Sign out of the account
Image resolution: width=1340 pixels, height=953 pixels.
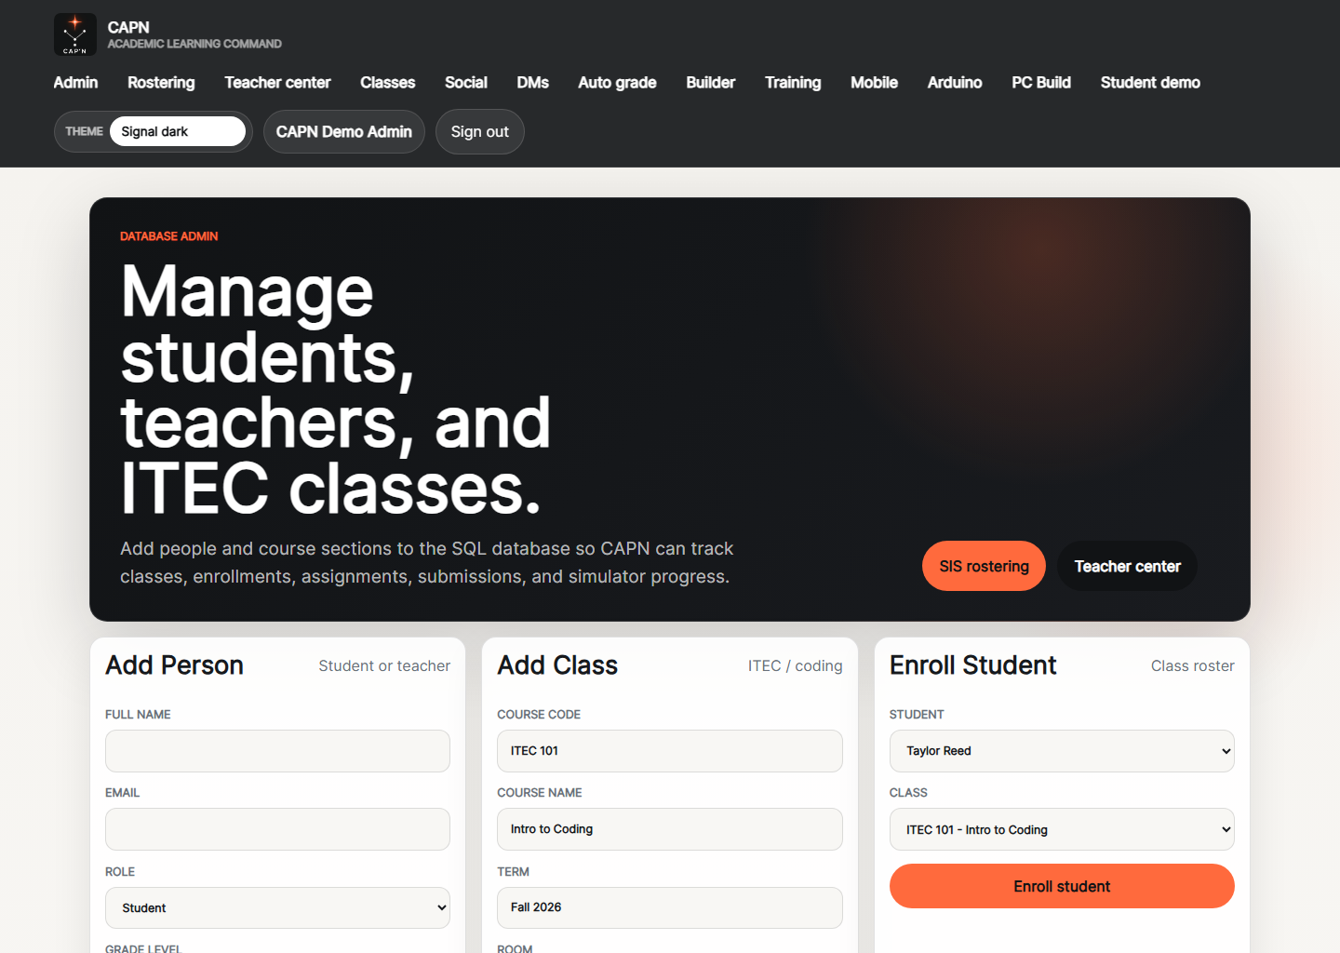point(480,132)
